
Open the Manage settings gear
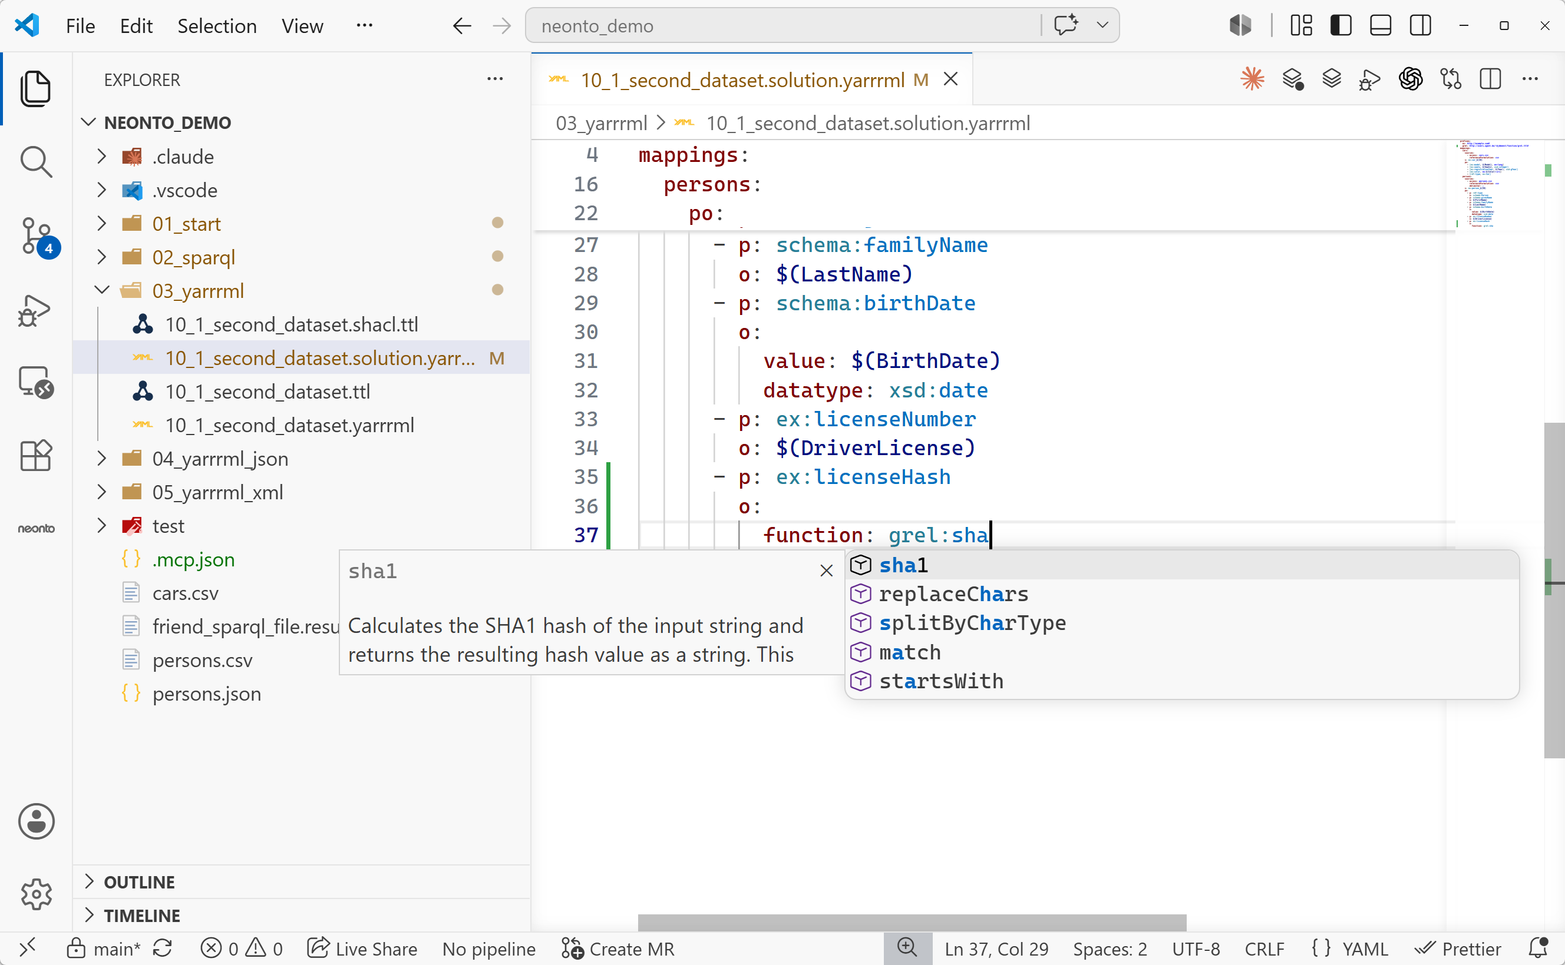[37, 894]
